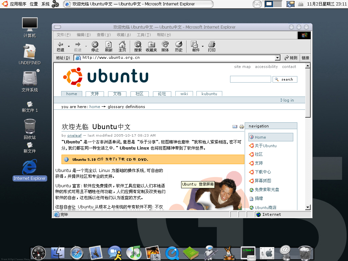Open 关于Ubuntu in the navigation panel

point(265,146)
